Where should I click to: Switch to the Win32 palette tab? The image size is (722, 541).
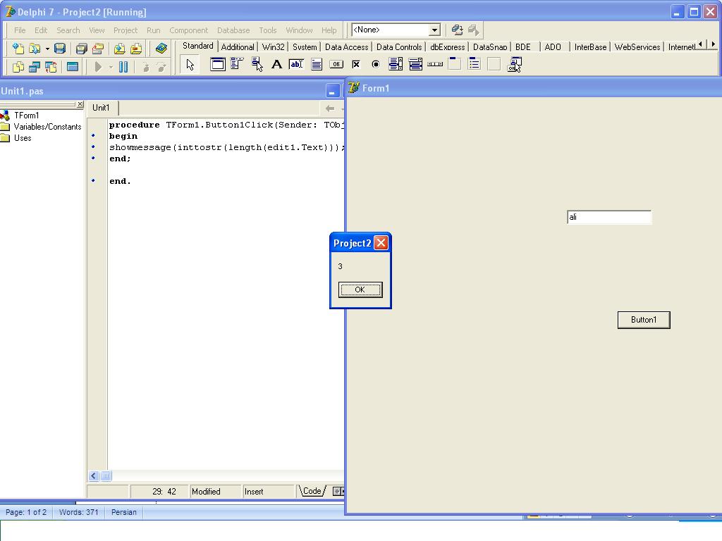[273, 47]
